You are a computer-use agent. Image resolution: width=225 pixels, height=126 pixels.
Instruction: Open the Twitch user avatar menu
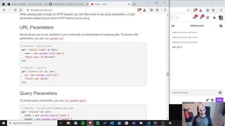point(221,17)
